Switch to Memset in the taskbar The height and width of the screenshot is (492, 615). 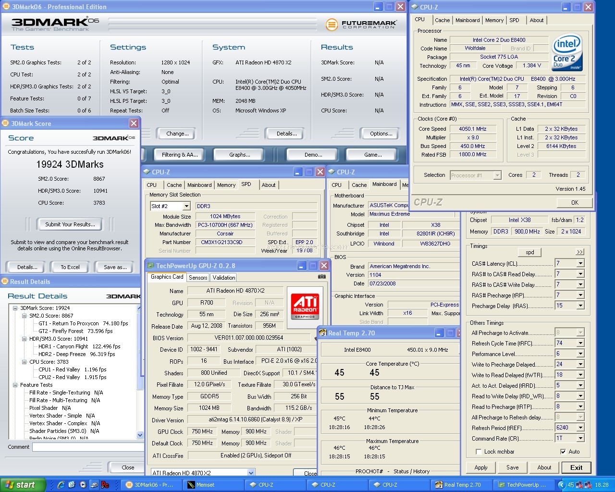(214, 485)
